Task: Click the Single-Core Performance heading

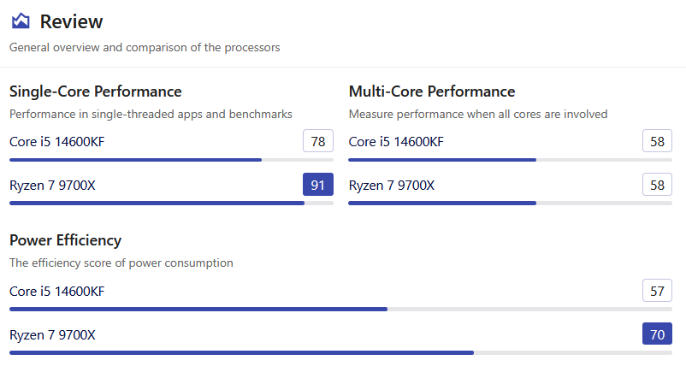Action: pyautogui.click(x=96, y=92)
